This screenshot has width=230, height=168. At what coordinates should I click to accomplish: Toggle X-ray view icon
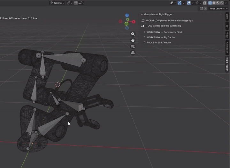click(205, 3)
